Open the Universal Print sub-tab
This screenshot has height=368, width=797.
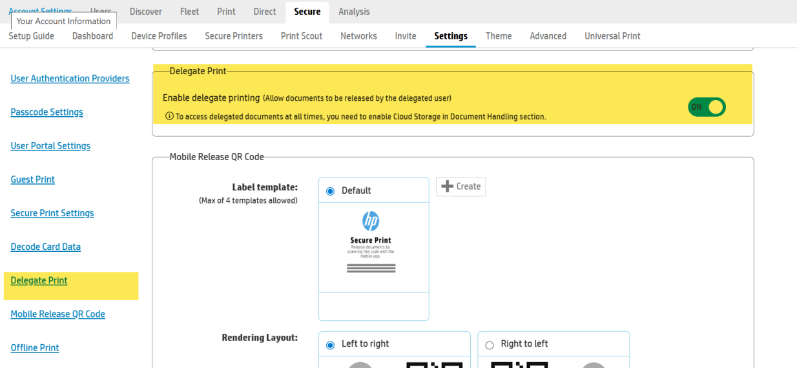tap(612, 36)
